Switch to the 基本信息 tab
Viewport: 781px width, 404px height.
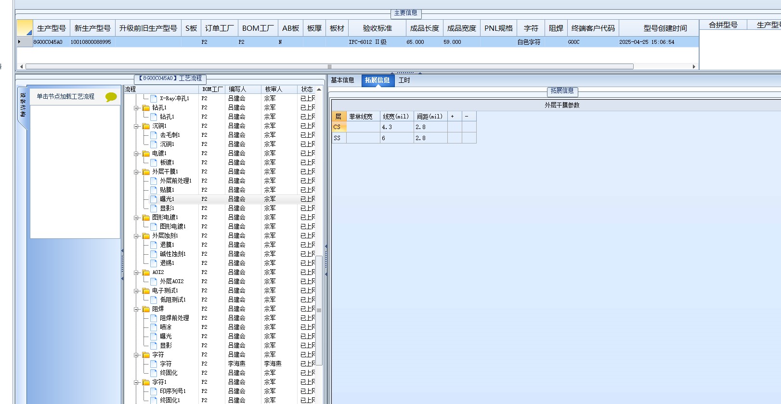pyautogui.click(x=343, y=80)
